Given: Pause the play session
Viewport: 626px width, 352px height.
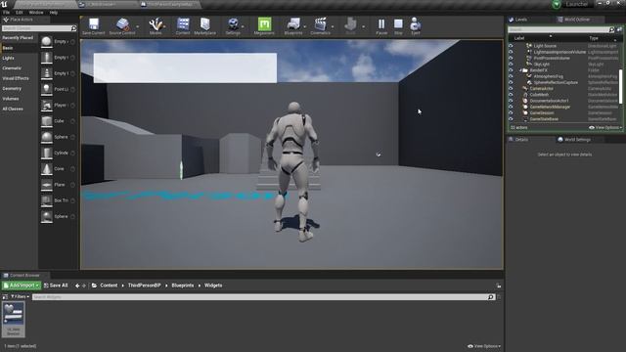Looking at the screenshot, I should pyautogui.click(x=381, y=23).
